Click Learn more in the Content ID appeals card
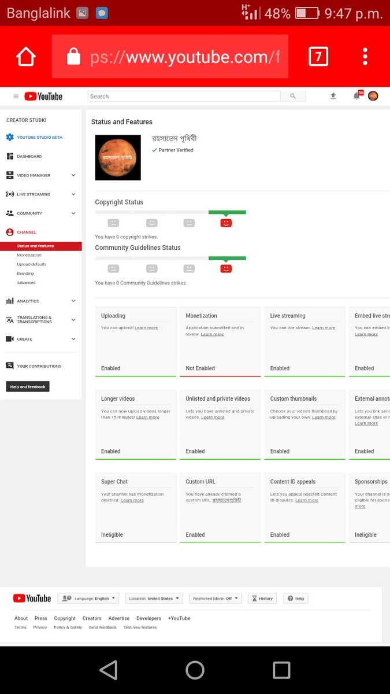 tap(307, 500)
